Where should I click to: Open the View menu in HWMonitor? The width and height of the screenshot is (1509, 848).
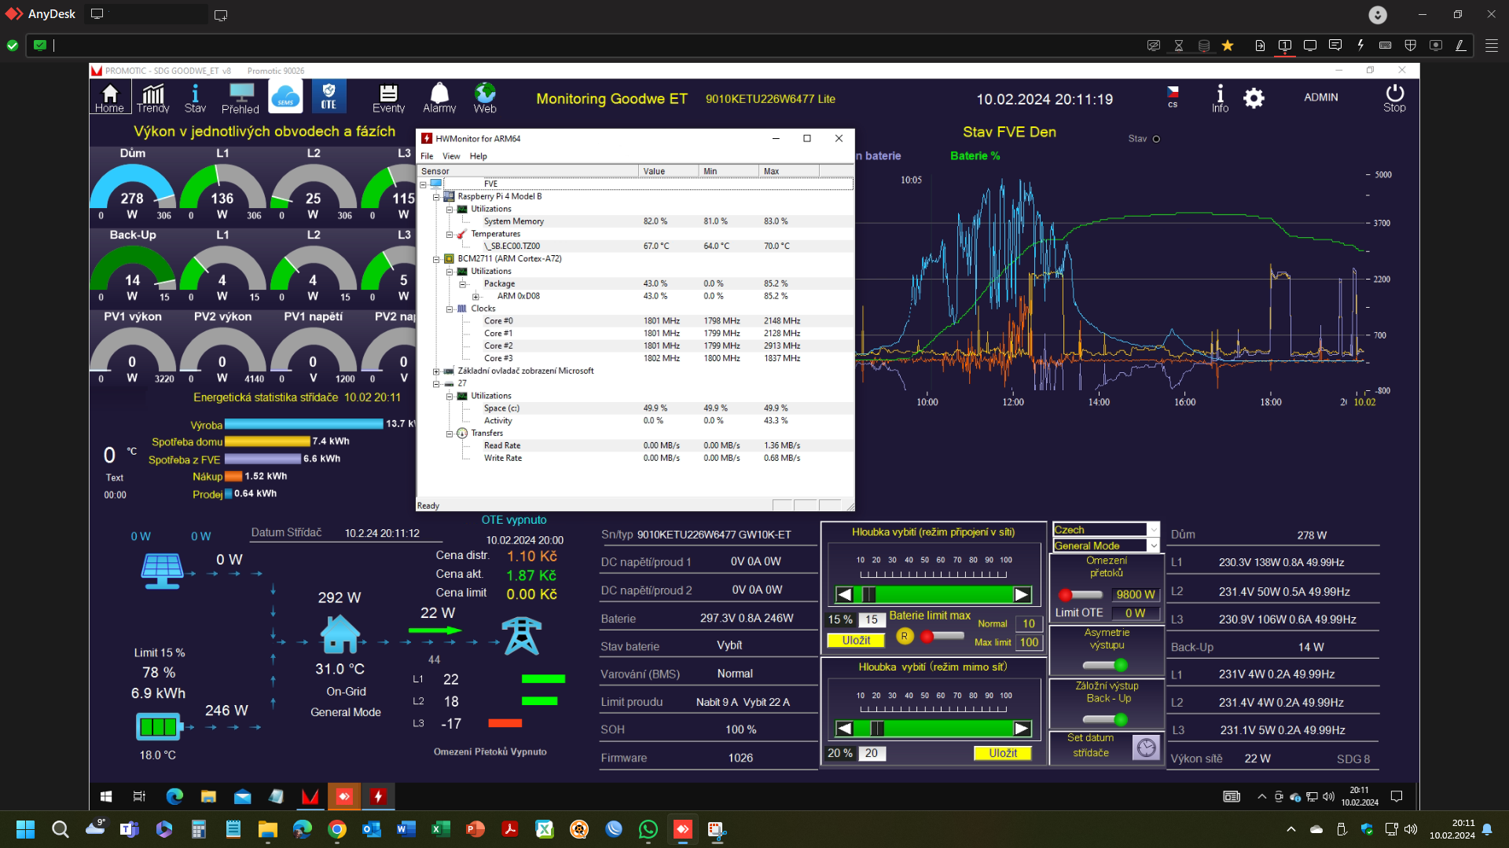(451, 156)
